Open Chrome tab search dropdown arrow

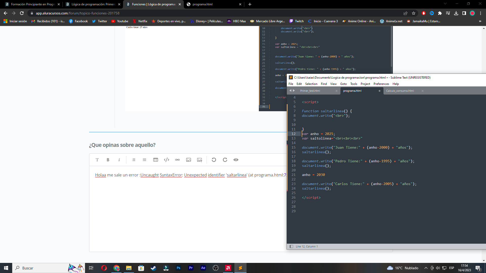[x=445, y=4]
